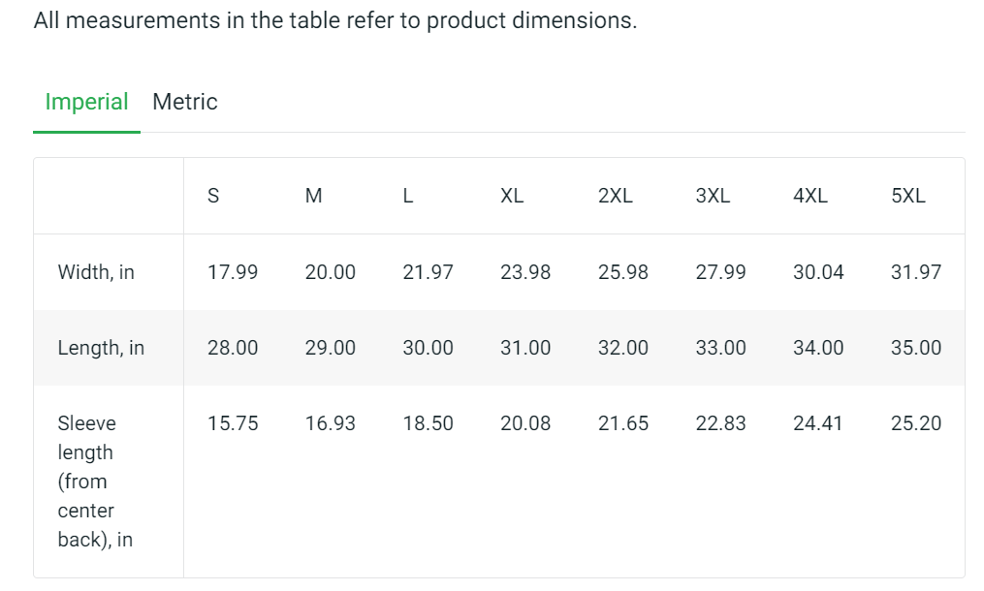
Task: Click the 3XL size column header
Action: [713, 196]
